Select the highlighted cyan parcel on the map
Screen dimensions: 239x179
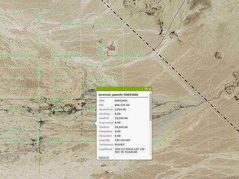[x=93, y=123]
